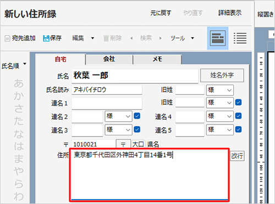Switch to the 会社 tab
The width and height of the screenshot is (275, 204).
tap(109, 59)
